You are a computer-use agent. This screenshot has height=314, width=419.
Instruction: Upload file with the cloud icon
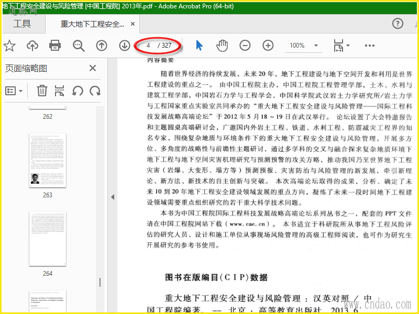point(32,46)
